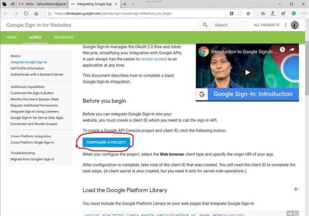Open reading view icon in address bar
Image resolution: width=309 pixels, height=216 pixels.
click(240, 14)
